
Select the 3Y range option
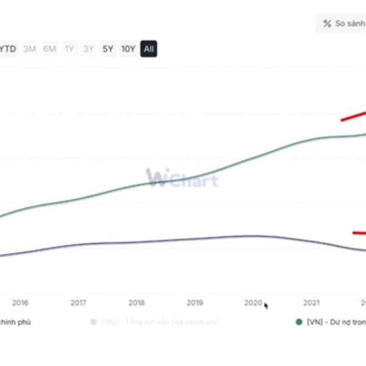click(89, 49)
